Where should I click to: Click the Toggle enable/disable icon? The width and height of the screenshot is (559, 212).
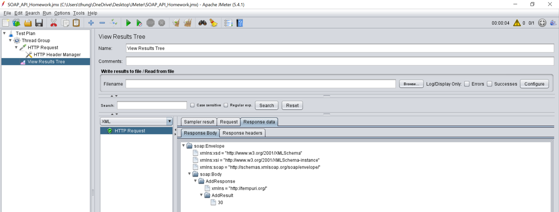[x=114, y=23]
